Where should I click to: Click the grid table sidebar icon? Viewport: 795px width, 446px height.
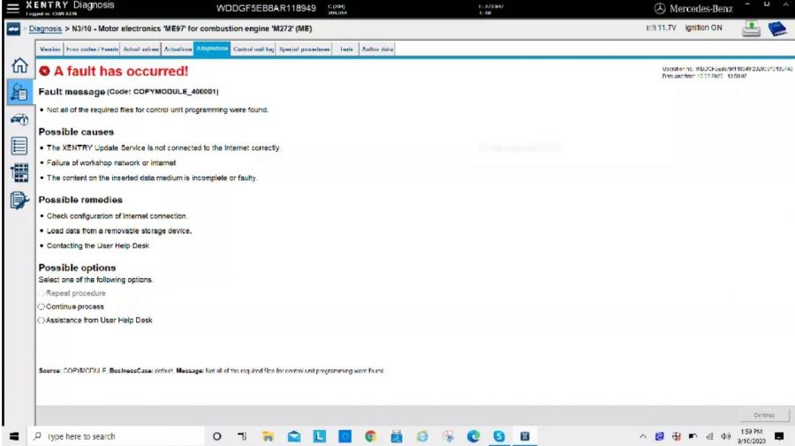[18, 173]
